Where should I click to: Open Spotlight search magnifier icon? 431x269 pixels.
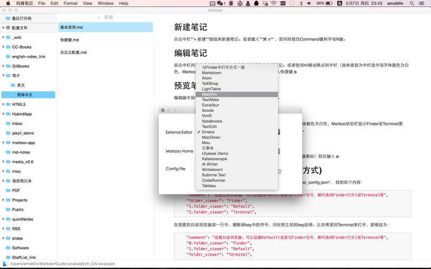(x=412, y=3)
